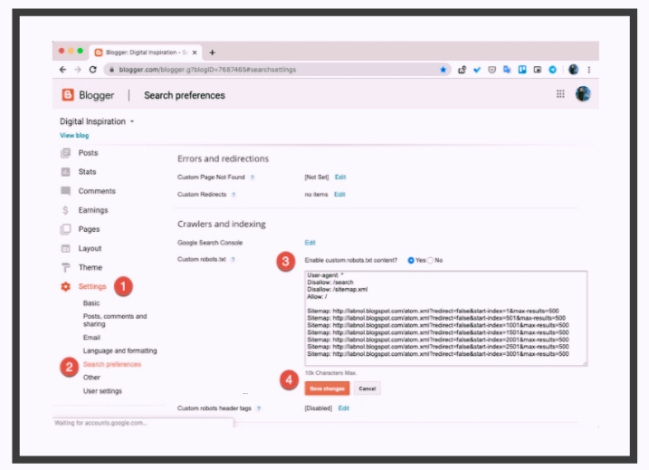This screenshot has width=649, height=470.
Task: Click the robots.txt textarea resize handle
Action: [585, 363]
